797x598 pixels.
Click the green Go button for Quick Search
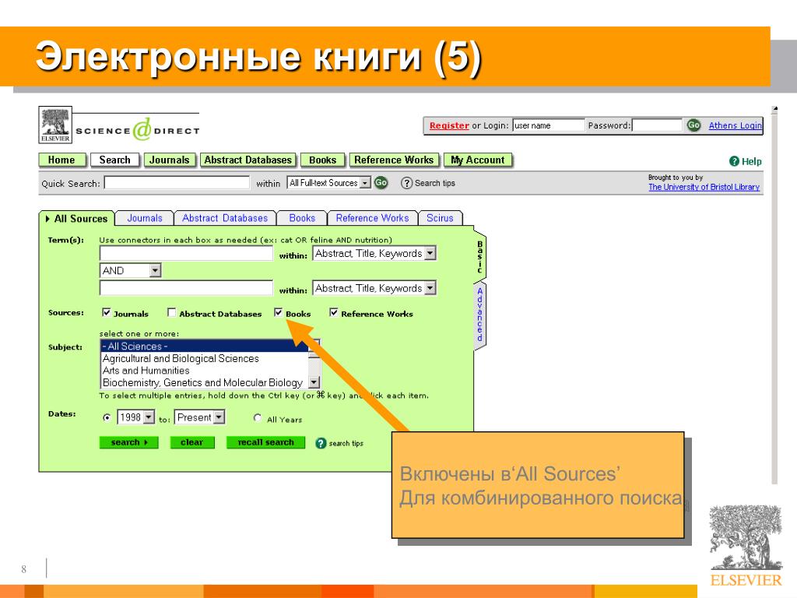(x=381, y=182)
